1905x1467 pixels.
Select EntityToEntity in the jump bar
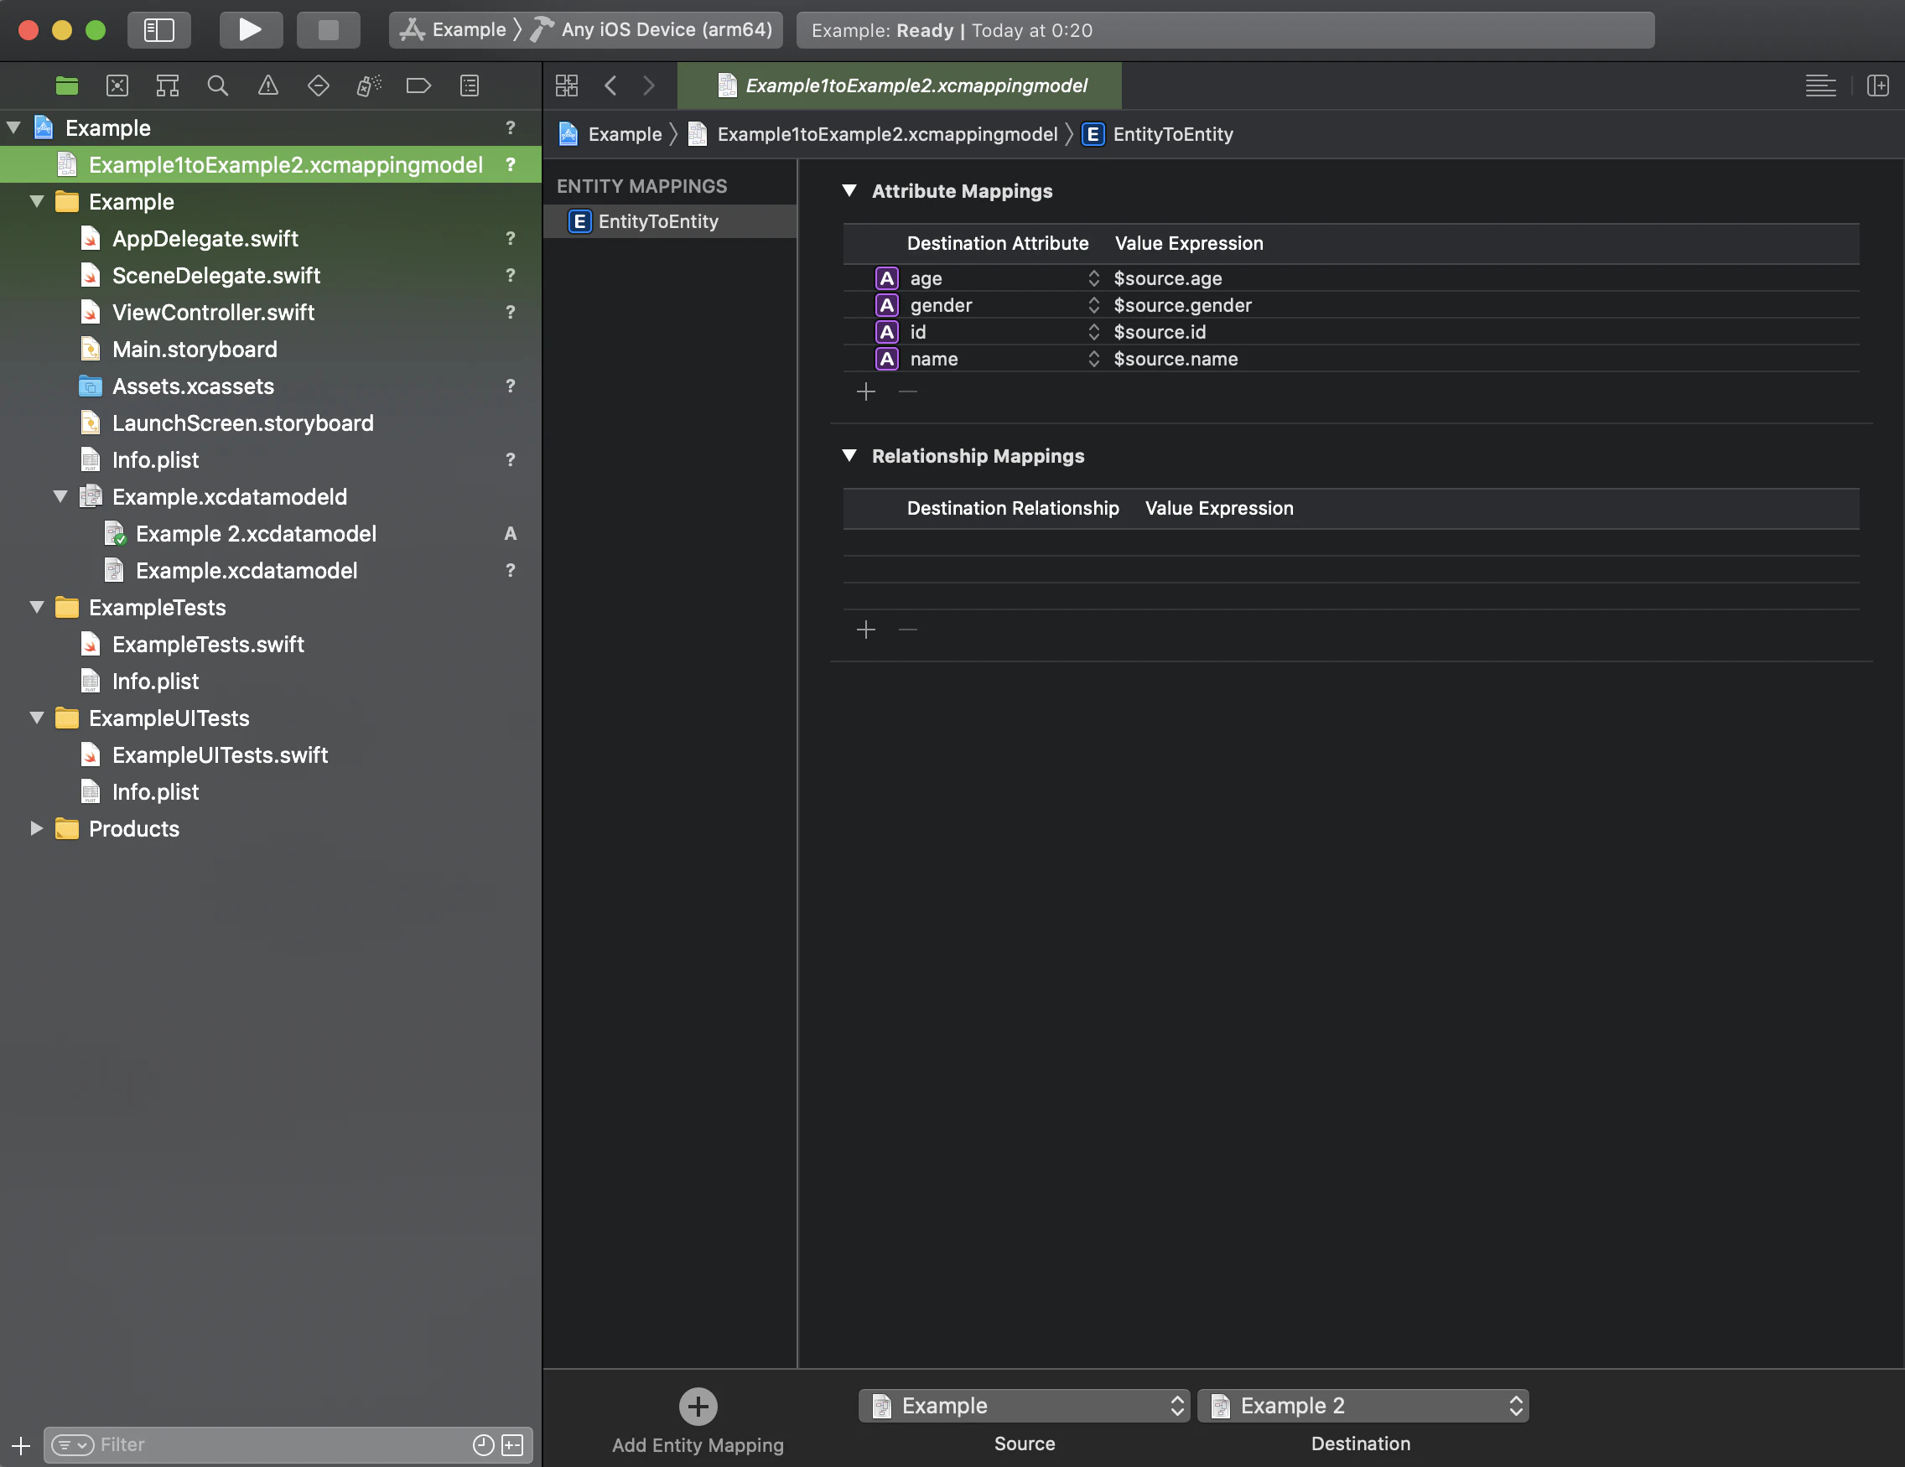pyautogui.click(x=1157, y=134)
